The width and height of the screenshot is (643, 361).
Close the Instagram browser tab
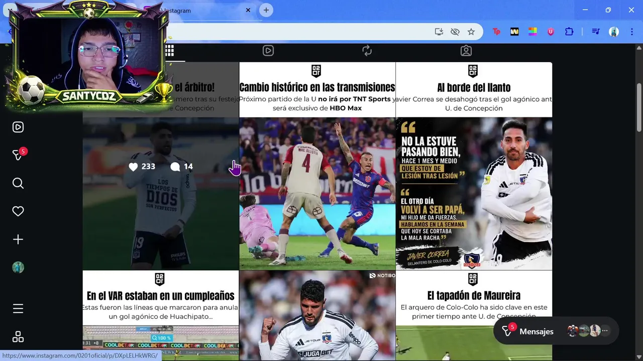click(248, 10)
